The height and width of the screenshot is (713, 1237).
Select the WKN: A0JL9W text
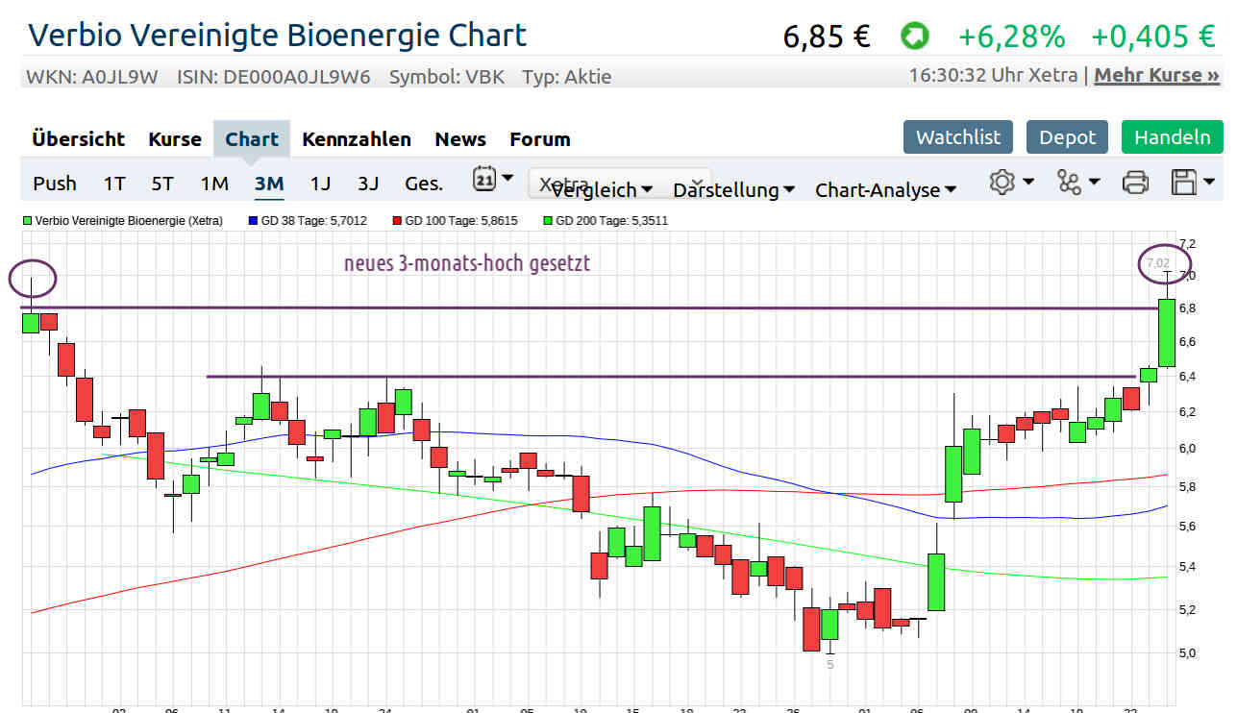[92, 77]
